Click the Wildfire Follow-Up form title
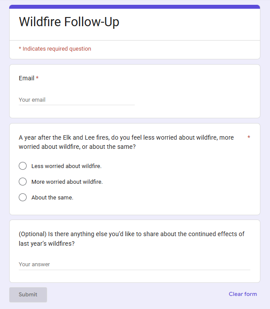 pyautogui.click(x=69, y=22)
